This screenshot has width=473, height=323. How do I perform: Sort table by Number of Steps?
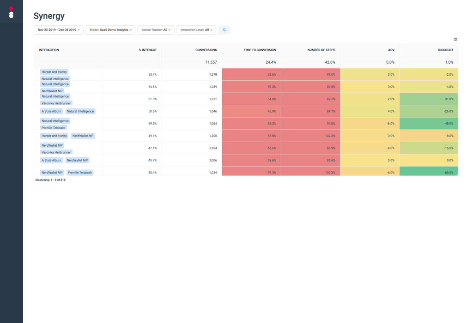point(321,50)
